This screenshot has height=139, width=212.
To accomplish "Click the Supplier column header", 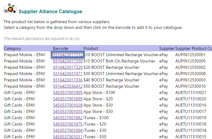I will 167,48.
